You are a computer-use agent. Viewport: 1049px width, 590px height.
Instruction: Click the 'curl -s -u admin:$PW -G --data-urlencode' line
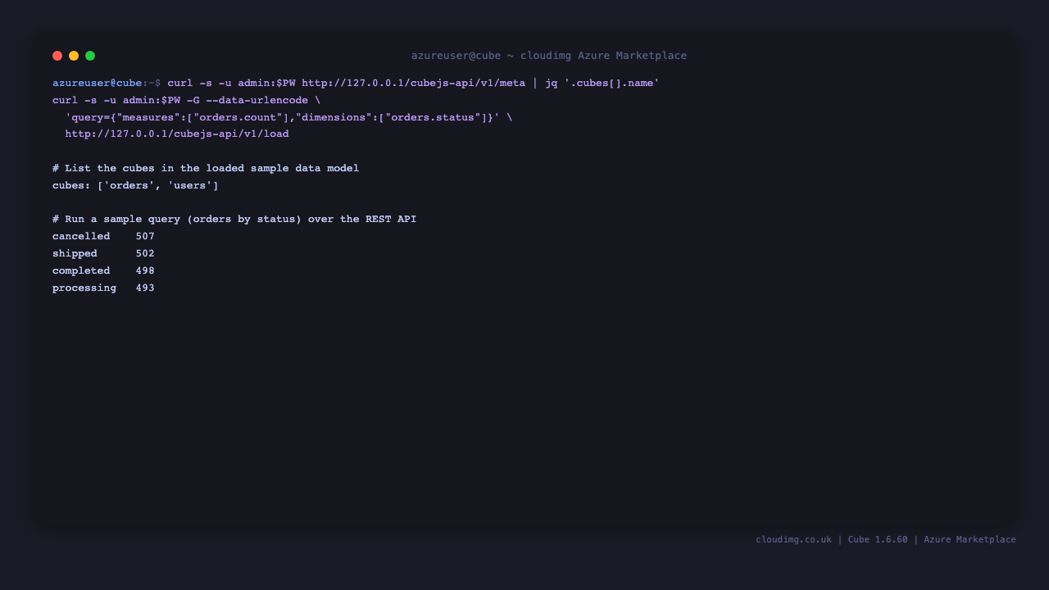(x=187, y=100)
